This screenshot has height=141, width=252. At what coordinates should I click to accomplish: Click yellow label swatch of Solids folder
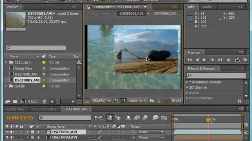[44, 86]
